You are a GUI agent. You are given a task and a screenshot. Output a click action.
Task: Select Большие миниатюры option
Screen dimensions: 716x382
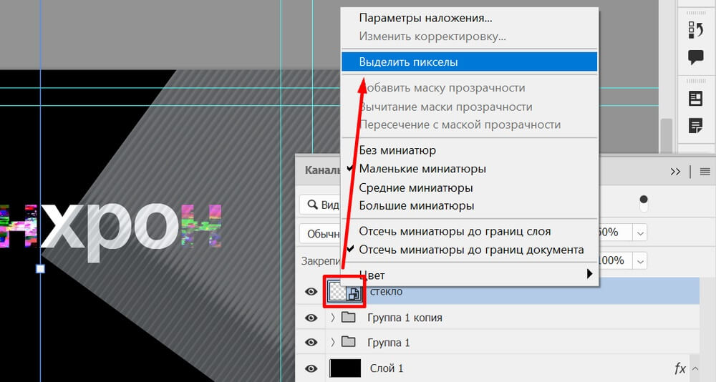(417, 206)
